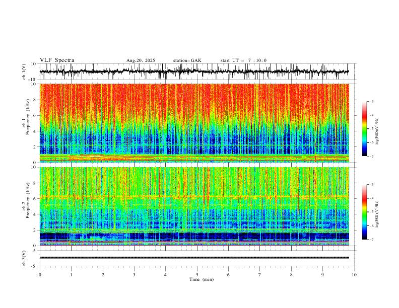399x308 pixels.
Task: Click the time axis tick label '3'
Action: pyautogui.click(x=134, y=275)
